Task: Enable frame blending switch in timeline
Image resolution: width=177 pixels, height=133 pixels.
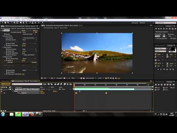Action: [58, 84]
